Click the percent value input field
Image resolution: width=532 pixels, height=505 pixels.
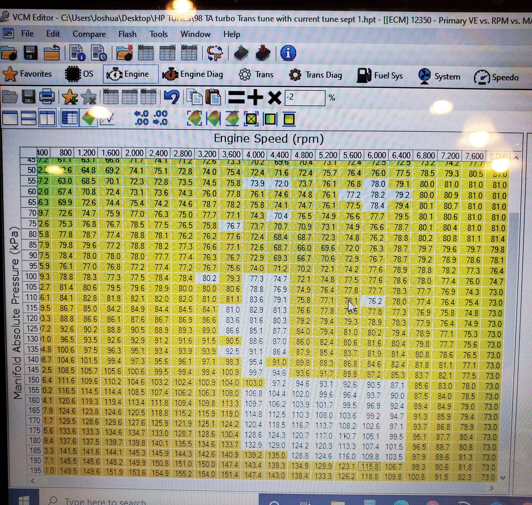click(x=305, y=97)
